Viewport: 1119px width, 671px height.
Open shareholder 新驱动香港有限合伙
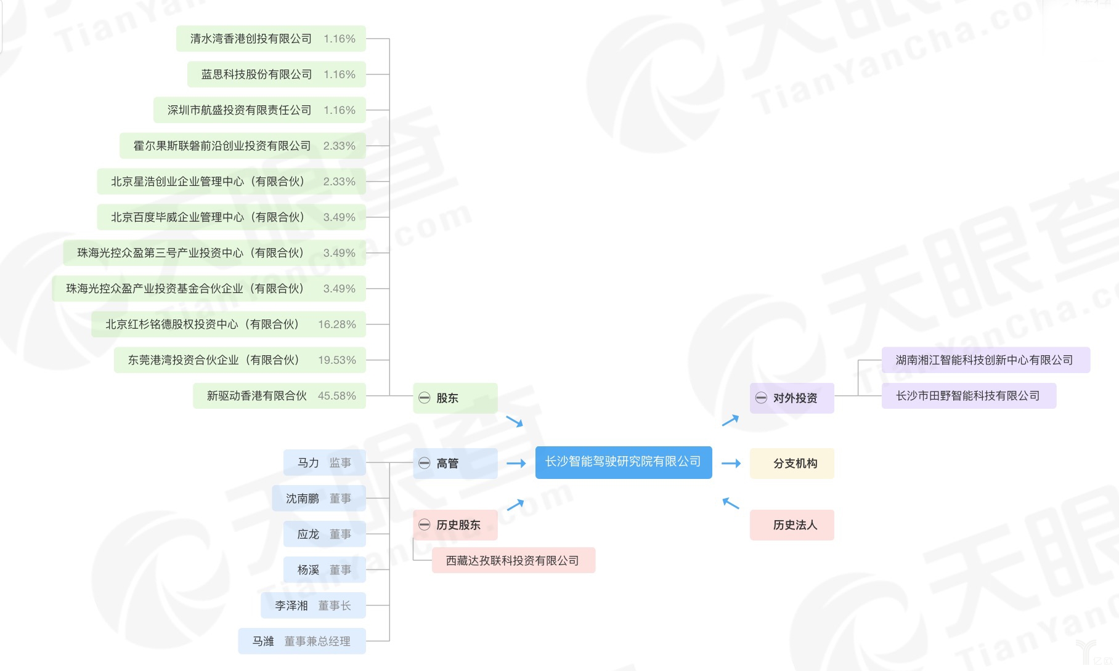(279, 396)
